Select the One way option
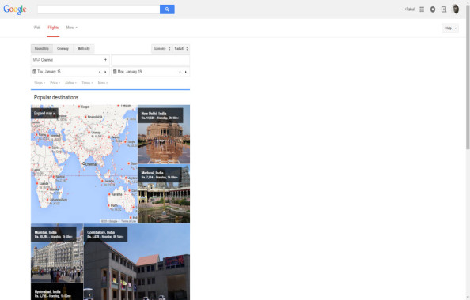This screenshot has height=300, width=470. tap(63, 48)
